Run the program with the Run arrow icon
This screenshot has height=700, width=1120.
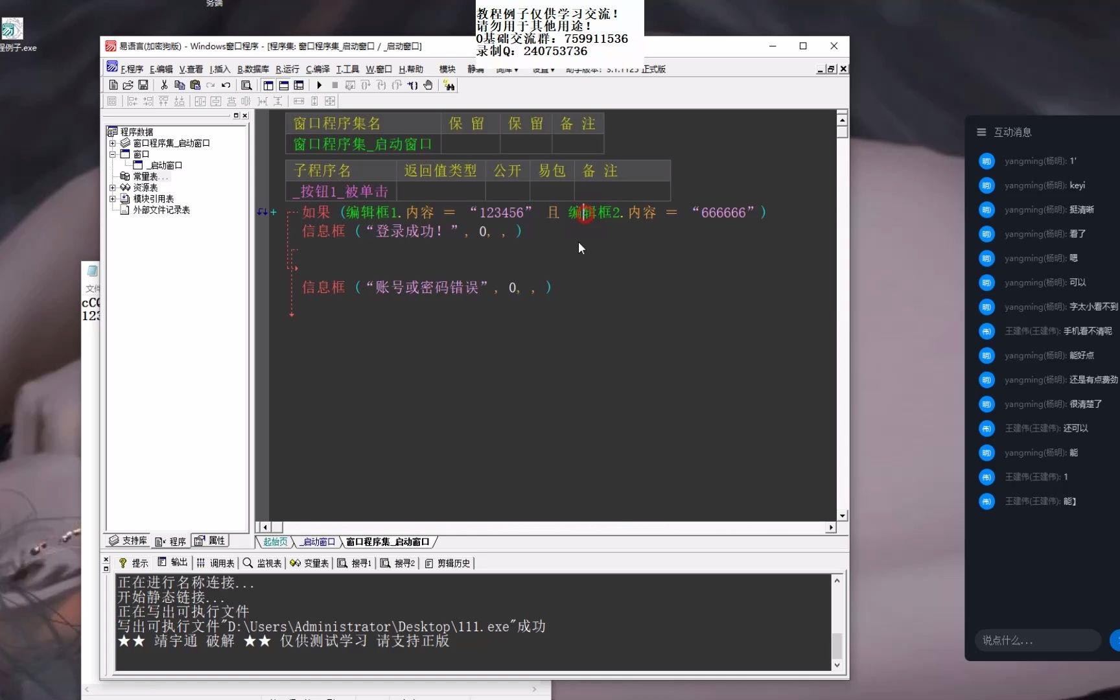click(x=319, y=85)
